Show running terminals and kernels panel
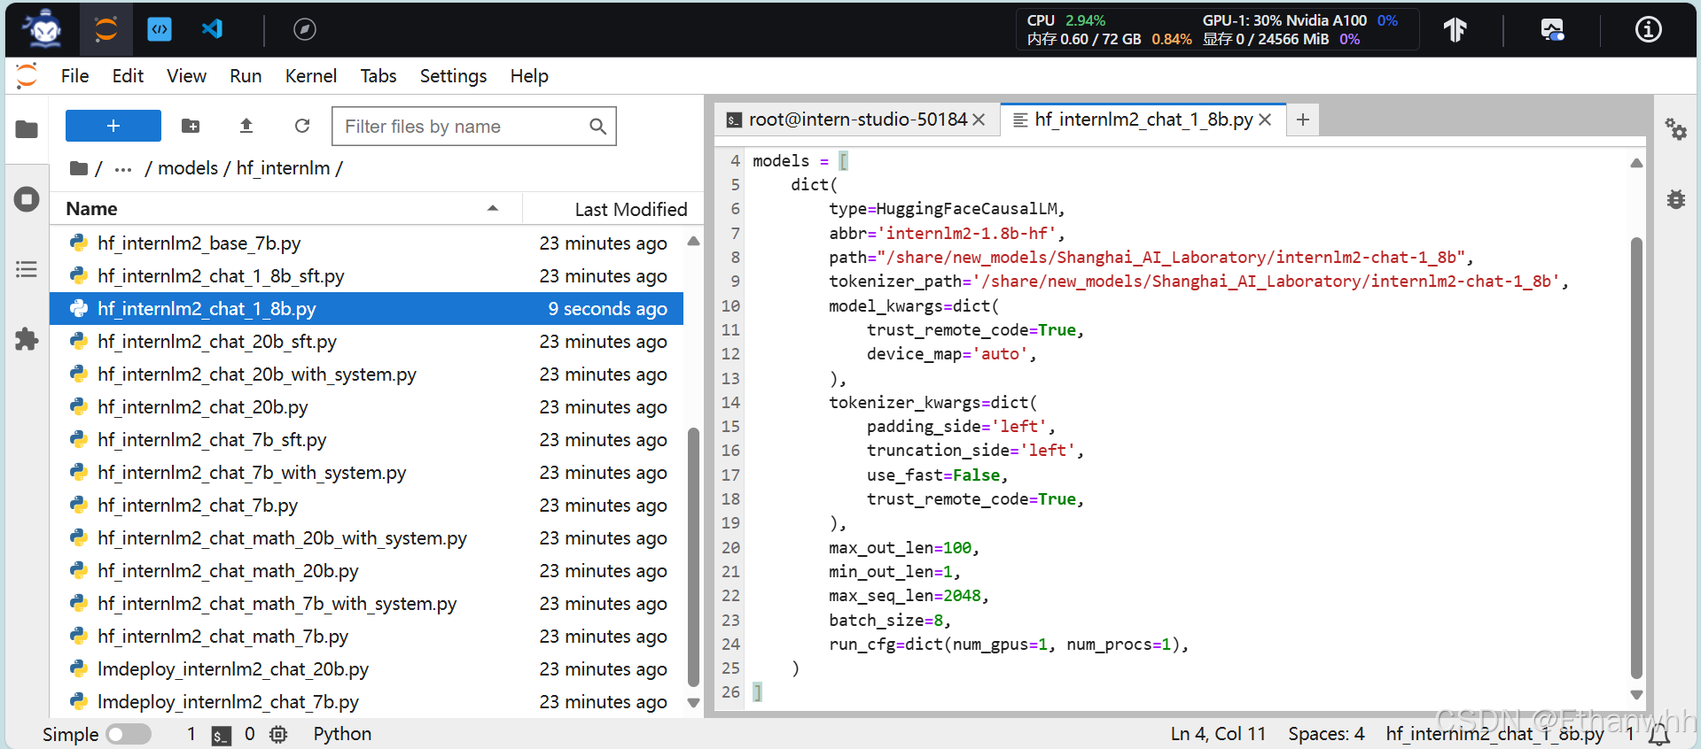The height and width of the screenshot is (749, 1701). (27, 199)
